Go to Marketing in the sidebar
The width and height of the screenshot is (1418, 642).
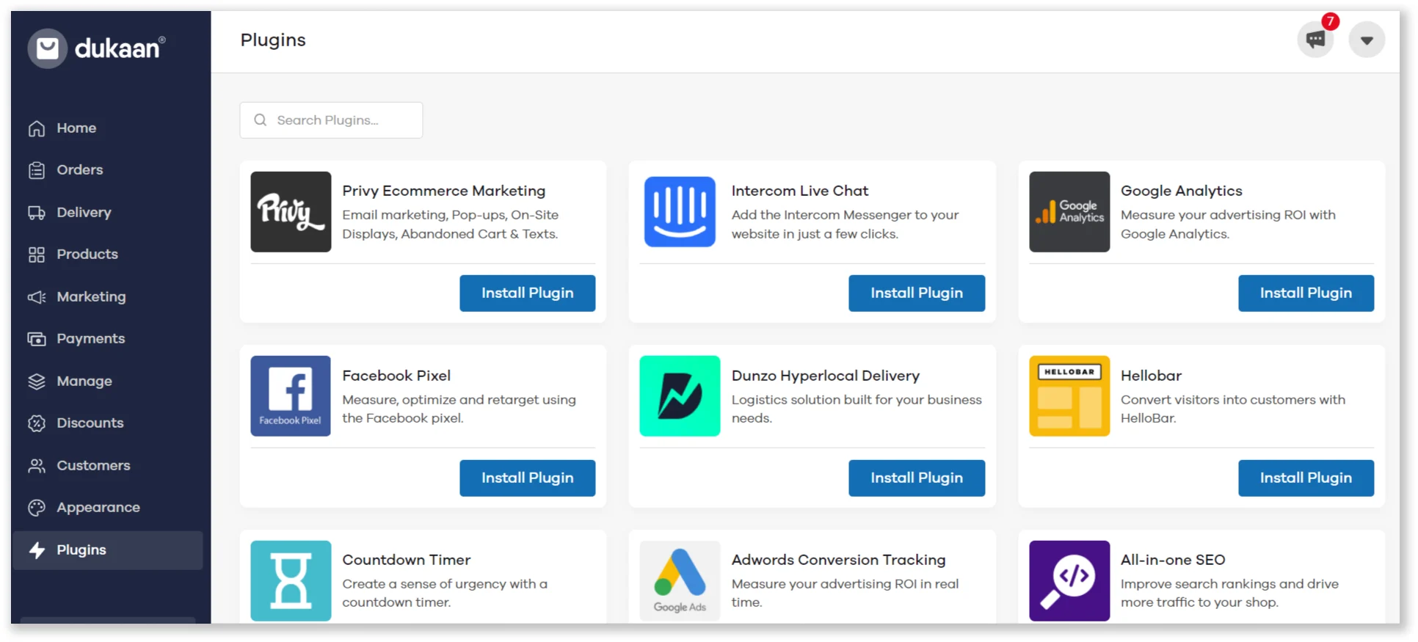(x=91, y=297)
